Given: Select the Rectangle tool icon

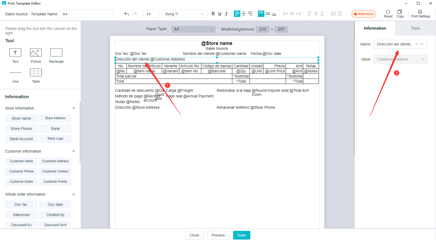Looking at the screenshot, I should (56, 52).
